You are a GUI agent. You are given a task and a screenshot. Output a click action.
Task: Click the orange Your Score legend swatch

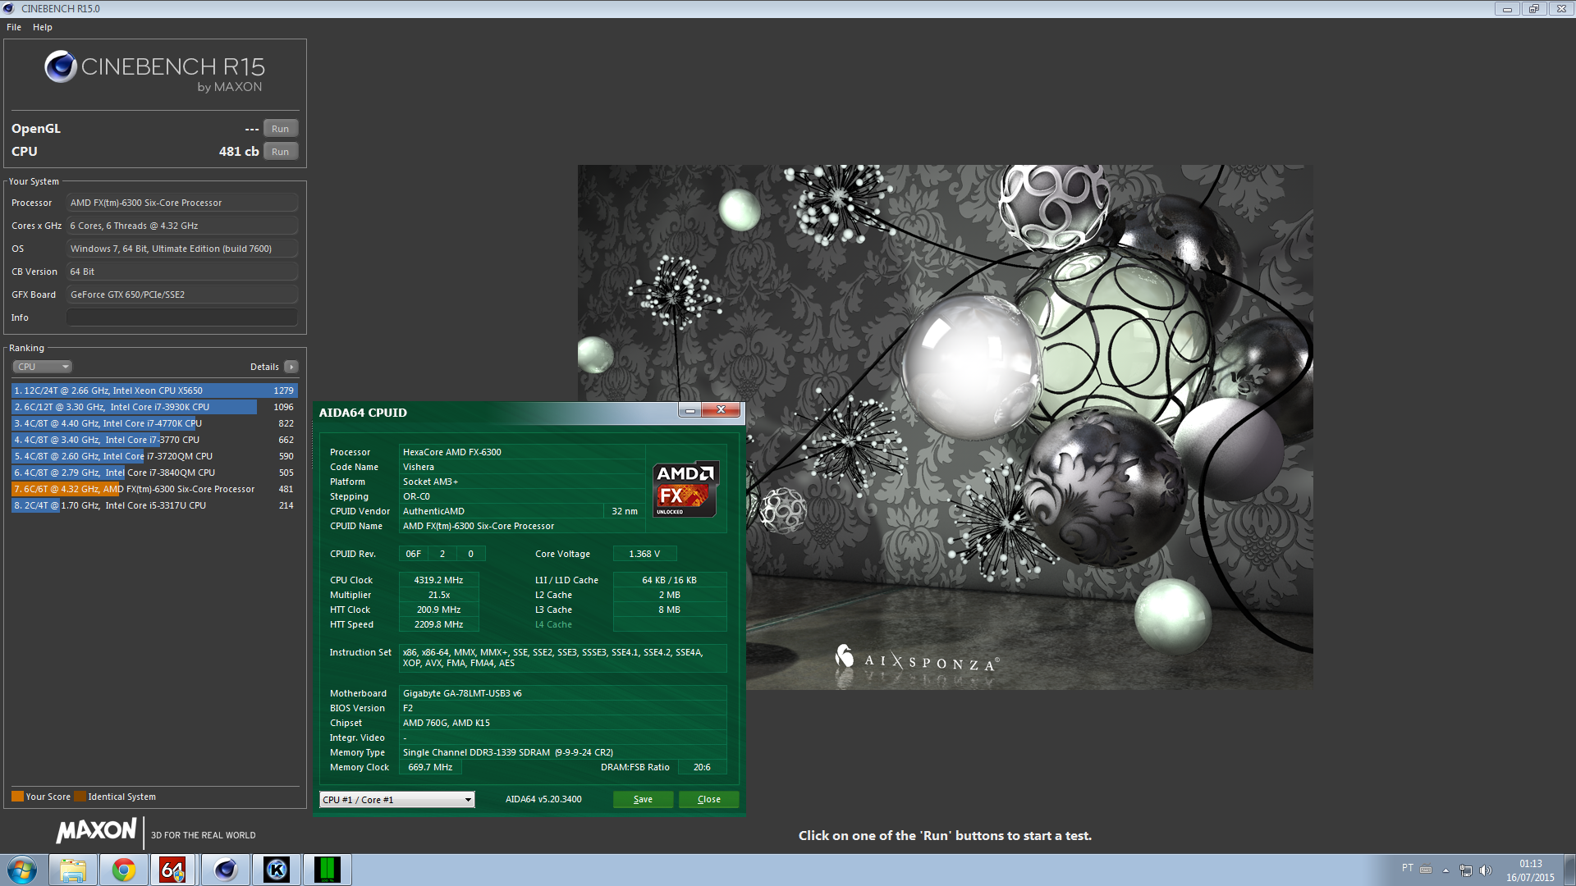click(x=17, y=797)
